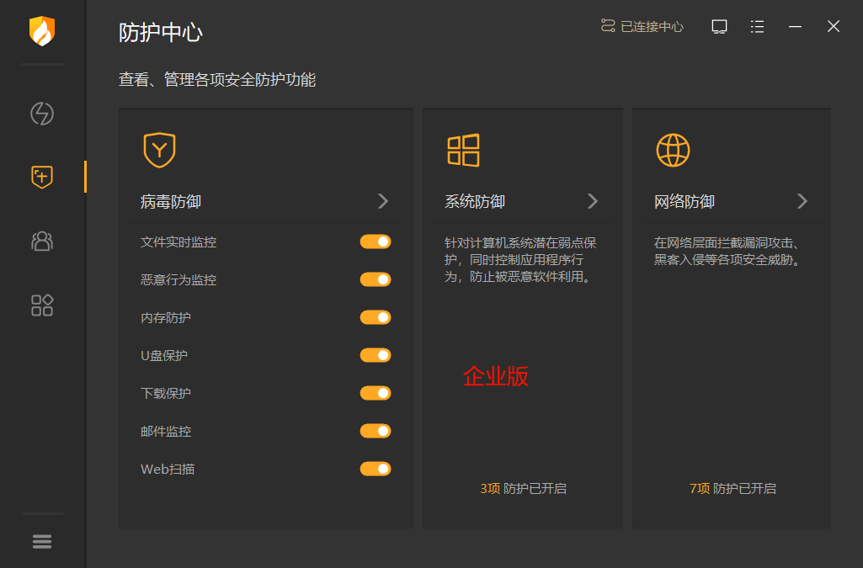The width and height of the screenshot is (863, 568).
Task: Open the access control users sidebar icon
Action: click(x=42, y=241)
